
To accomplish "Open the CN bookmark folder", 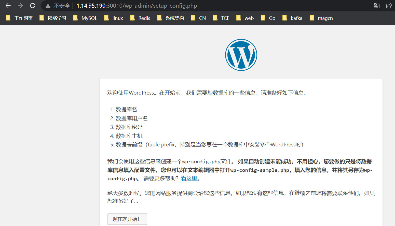I will [198, 18].
